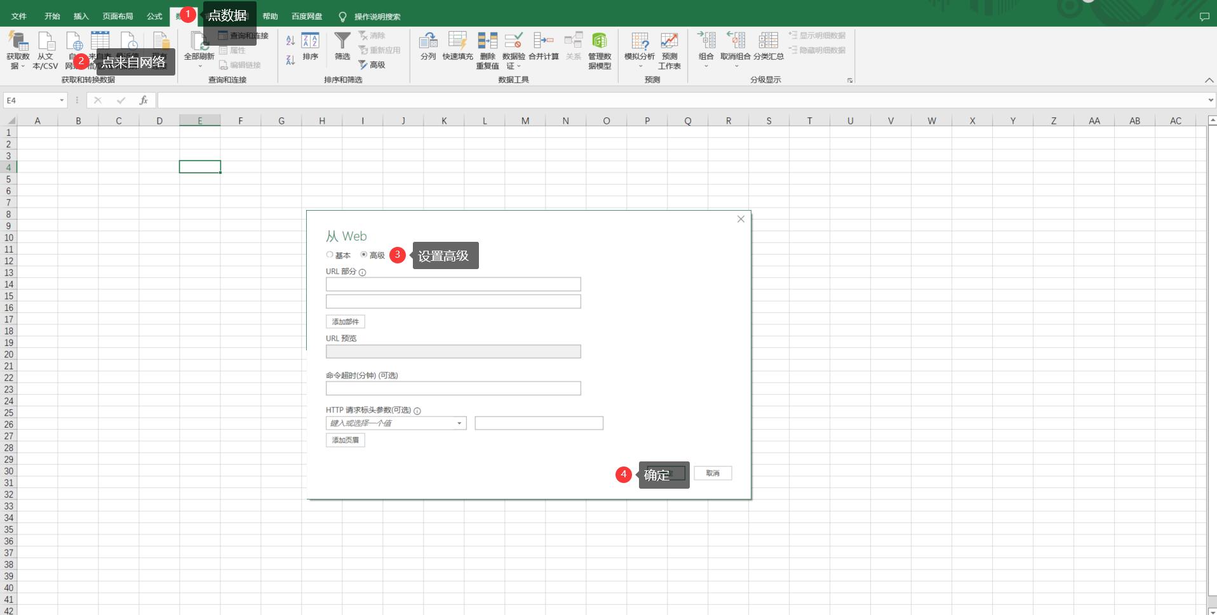
Task: Open the 帮助 tab
Action: click(271, 17)
